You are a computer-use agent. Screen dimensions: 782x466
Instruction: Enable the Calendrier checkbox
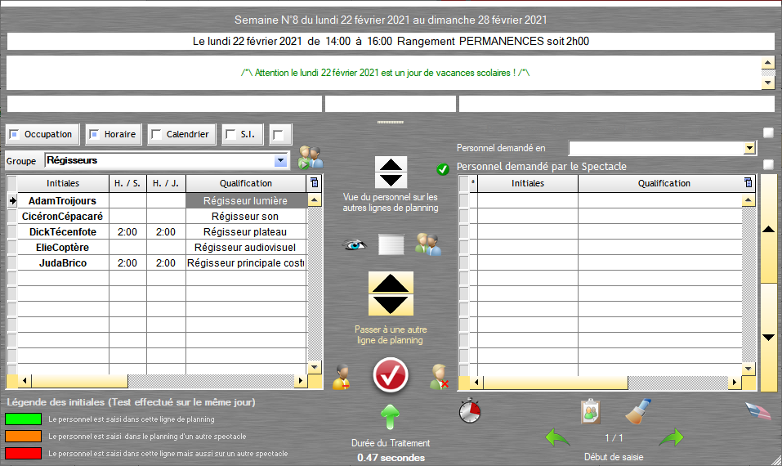[x=156, y=134]
